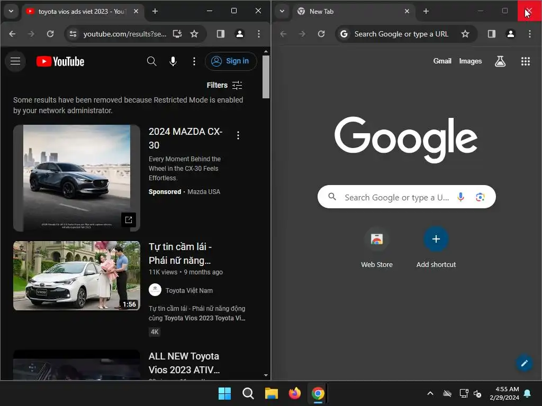The height and width of the screenshot is (406, 542).
Task: Open side panel in New Tab window
Action: (x=492, y=34)
